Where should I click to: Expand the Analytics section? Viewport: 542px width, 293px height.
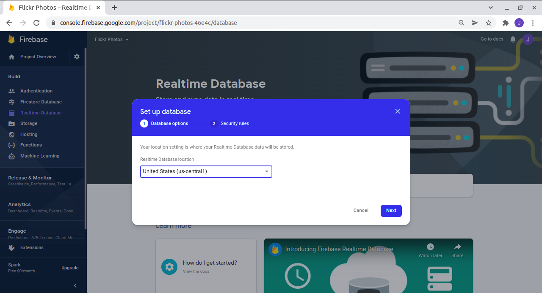point(42,207)
